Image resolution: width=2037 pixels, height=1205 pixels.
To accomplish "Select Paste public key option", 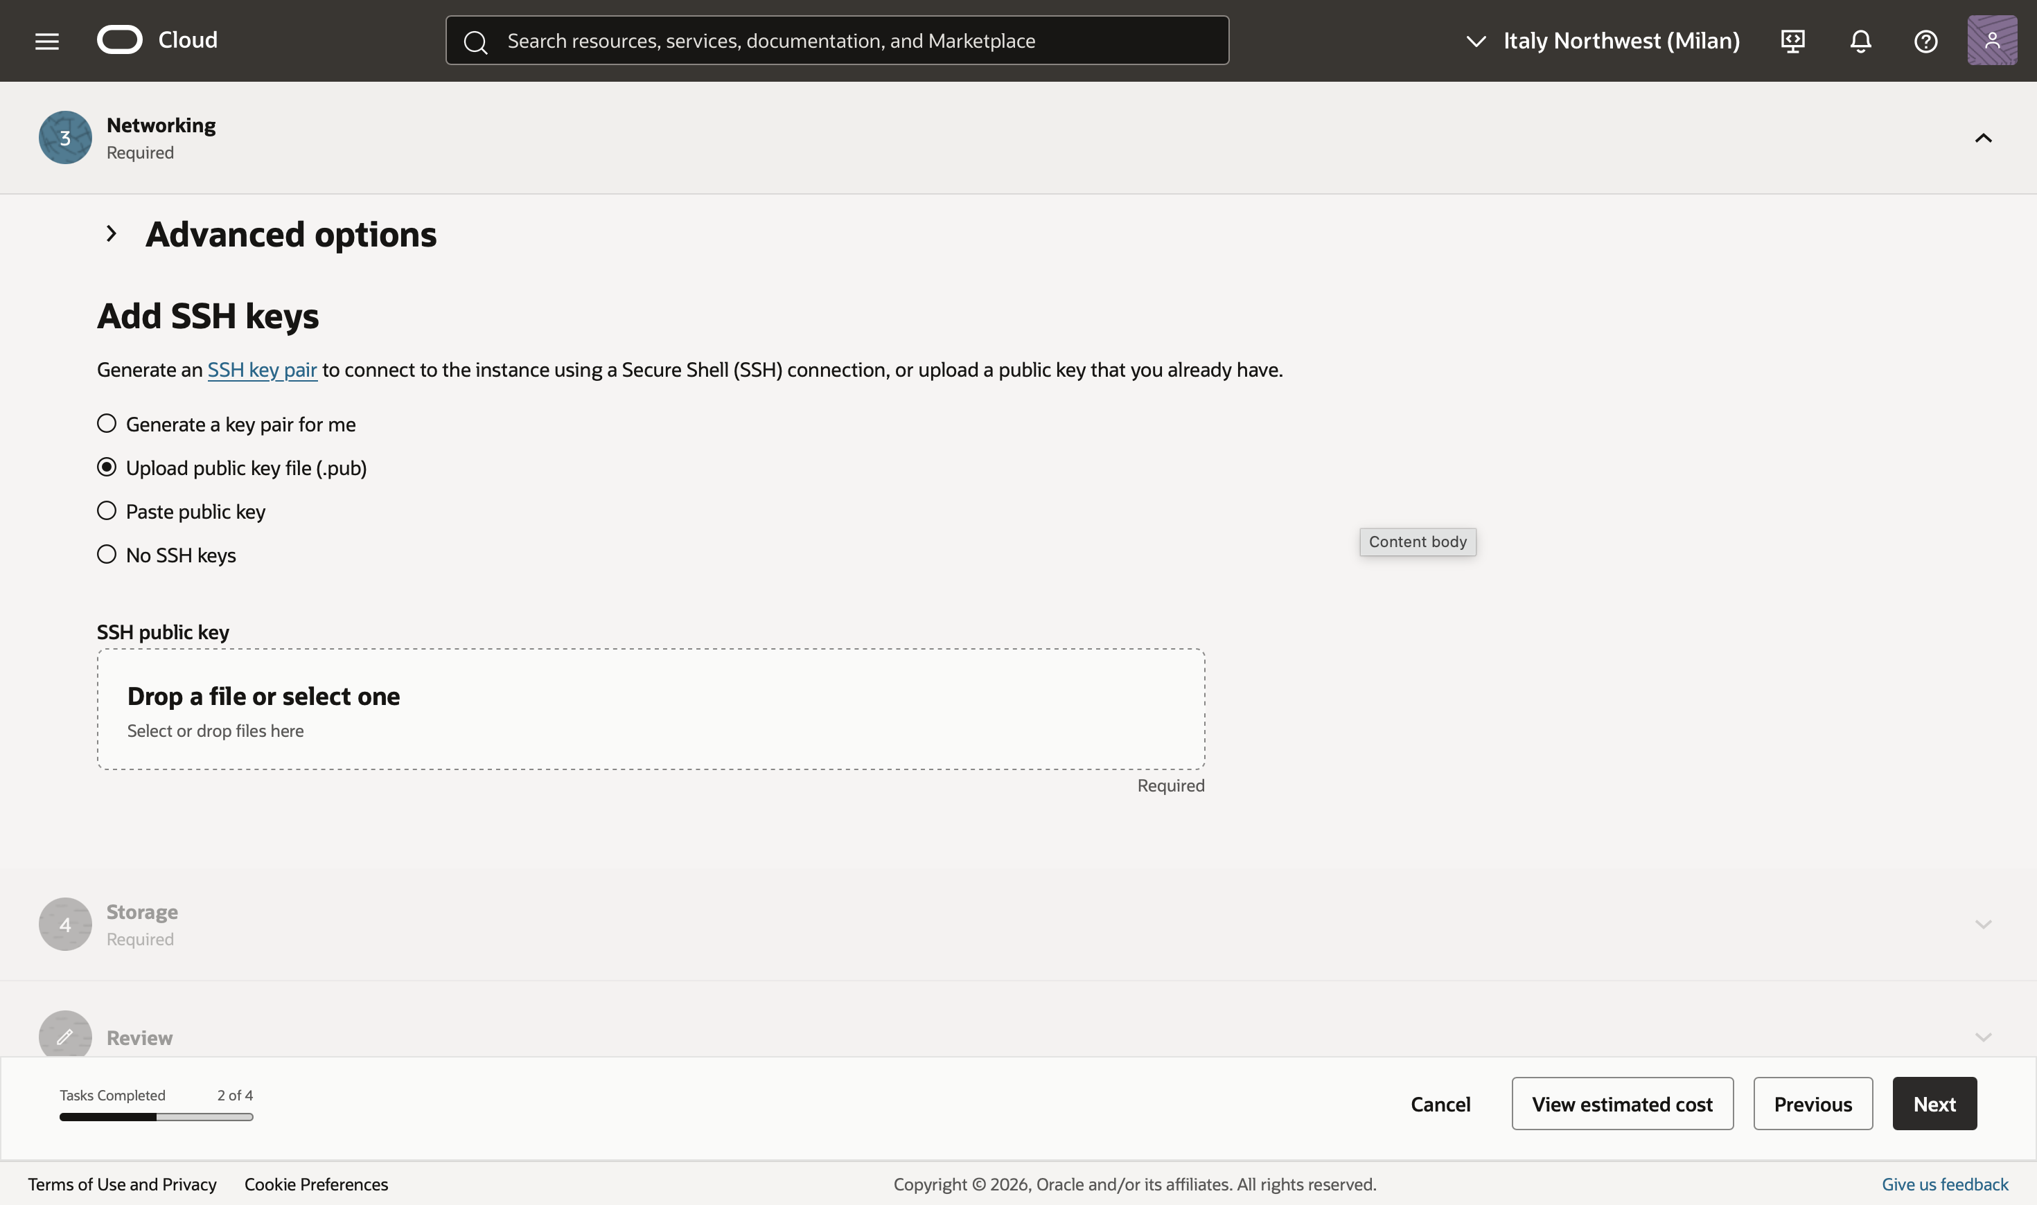I will (107, 511).
